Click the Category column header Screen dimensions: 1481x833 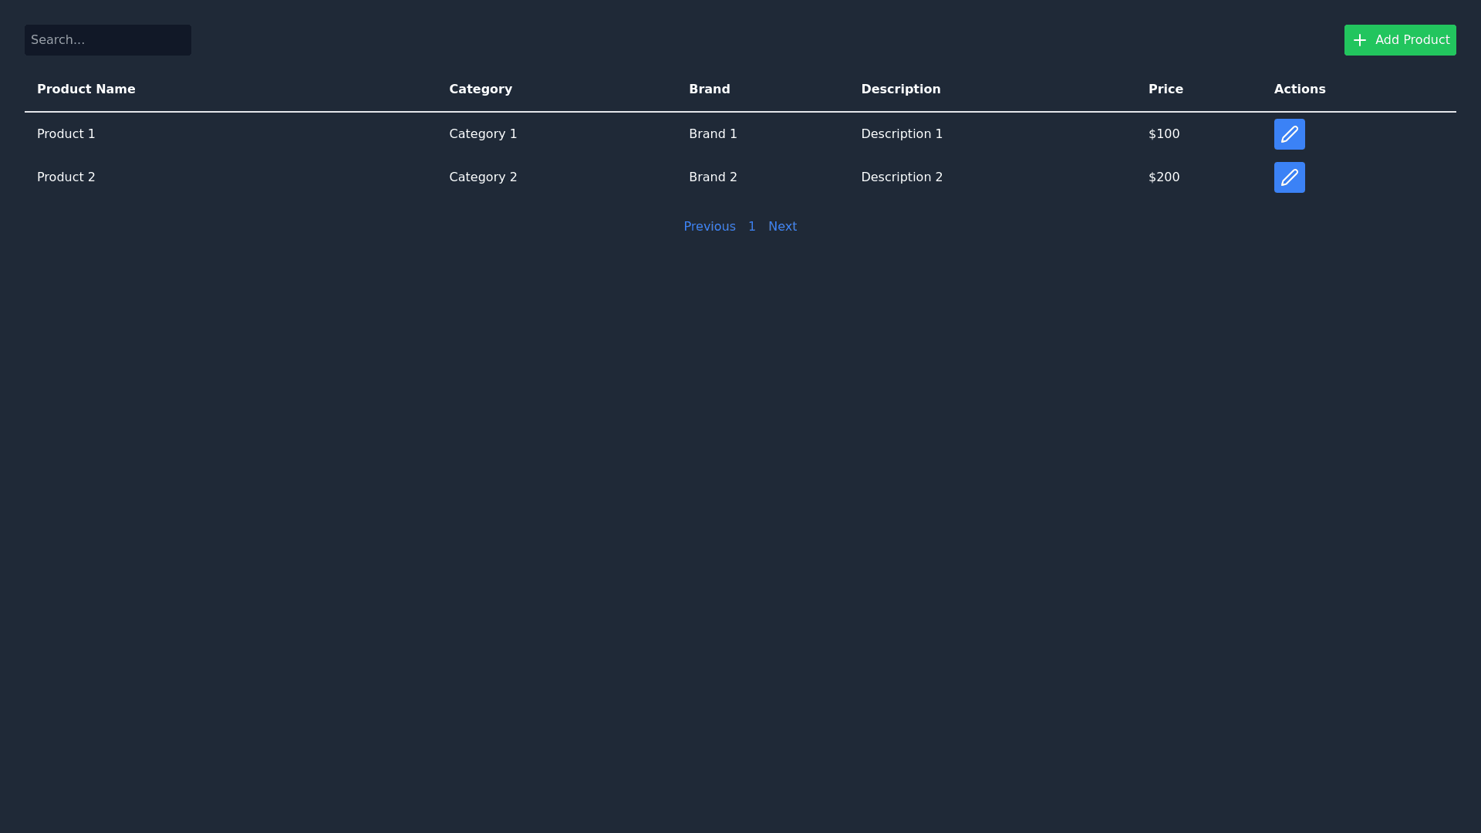481,89
